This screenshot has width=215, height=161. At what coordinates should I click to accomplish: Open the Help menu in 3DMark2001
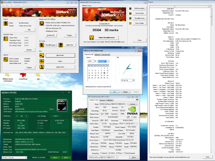pos(37,5)
